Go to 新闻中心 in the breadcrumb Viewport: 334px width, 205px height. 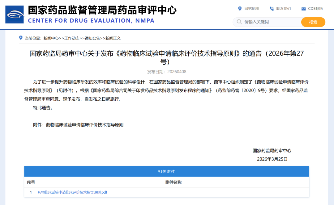51,38
